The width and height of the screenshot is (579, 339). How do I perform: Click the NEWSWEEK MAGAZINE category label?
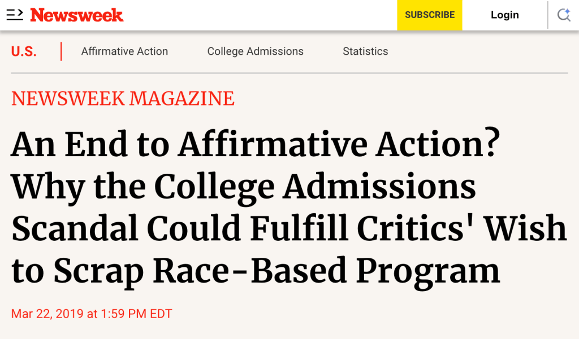123,99
